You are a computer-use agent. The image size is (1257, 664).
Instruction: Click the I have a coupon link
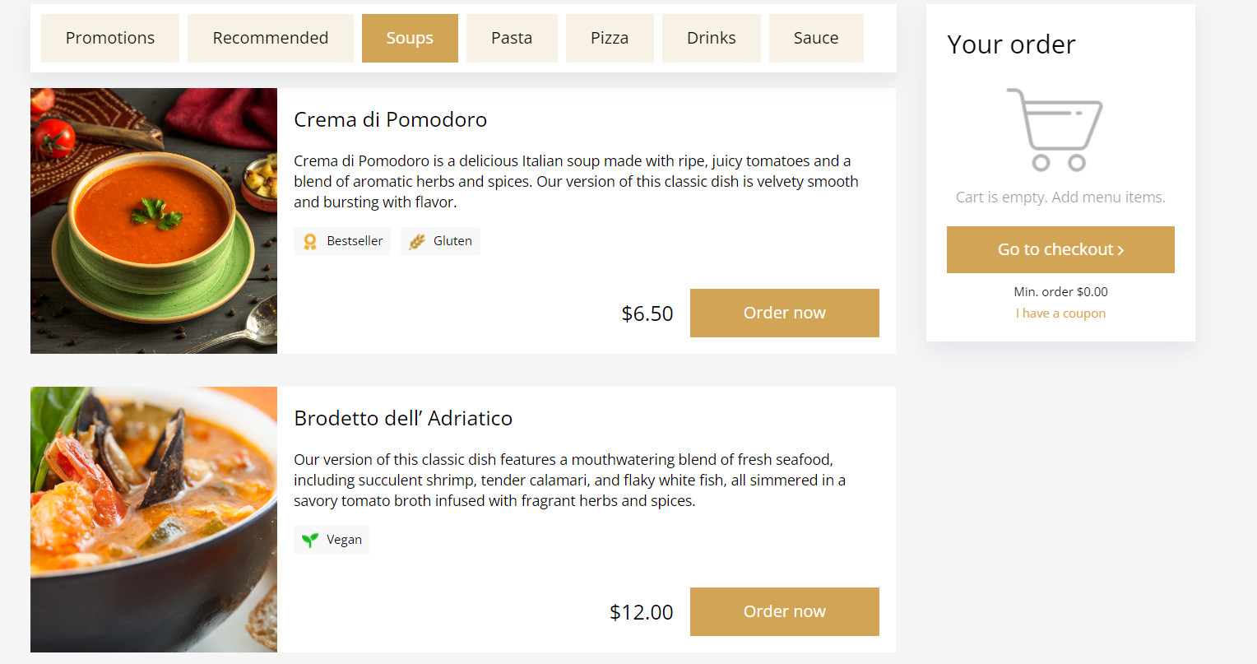pyautogui.click(x=1060, y=313)
